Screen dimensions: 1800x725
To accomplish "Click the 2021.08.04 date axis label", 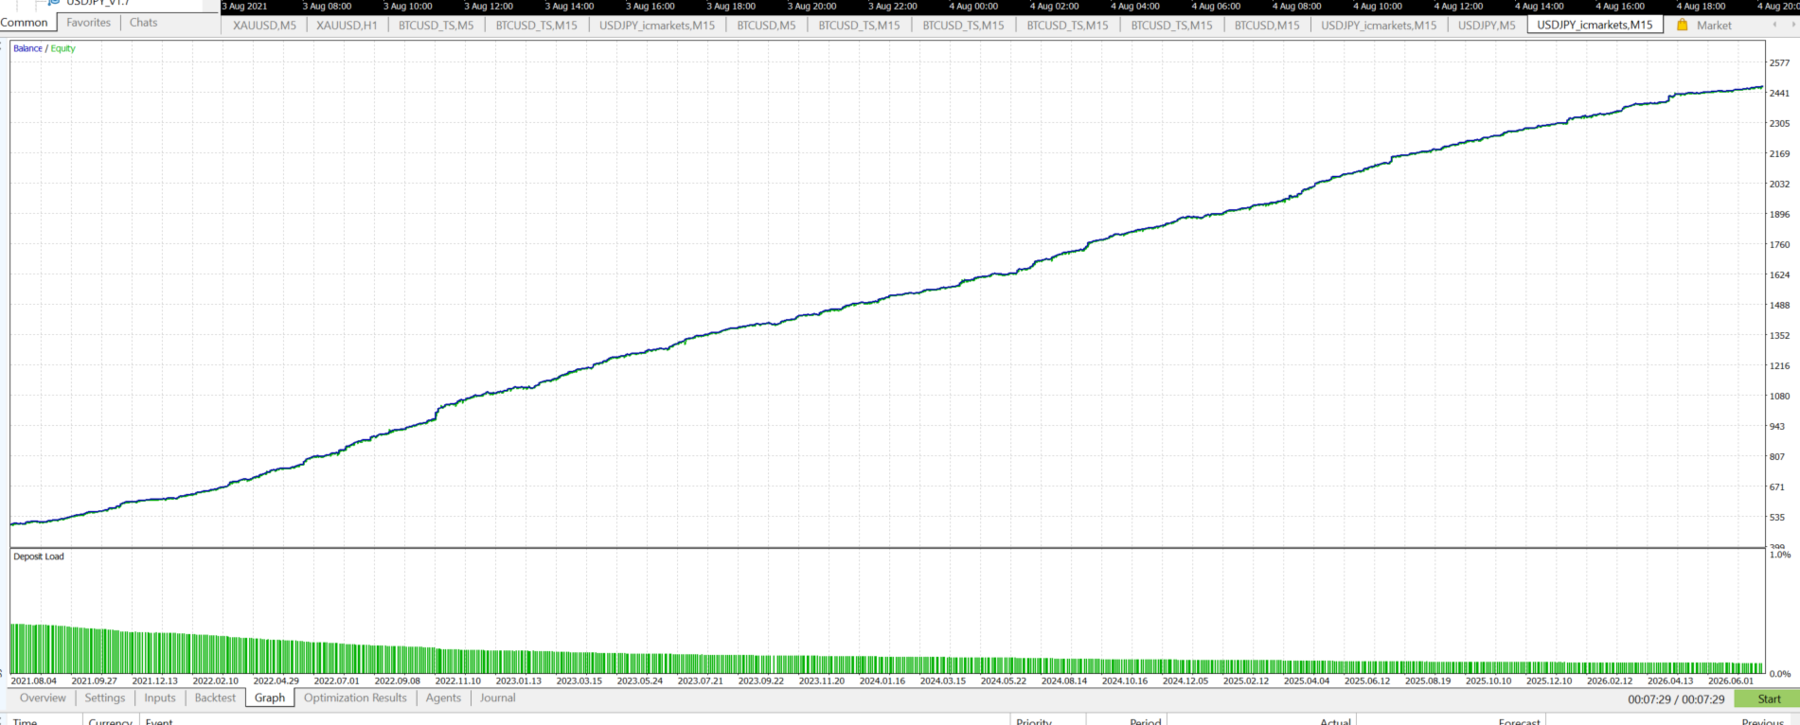I will [x=33, y=681].
